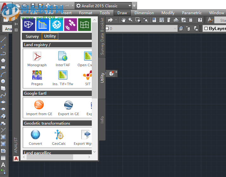
Task: Click the Ins. Tif+Tfw icon
Action: [63, 76]
